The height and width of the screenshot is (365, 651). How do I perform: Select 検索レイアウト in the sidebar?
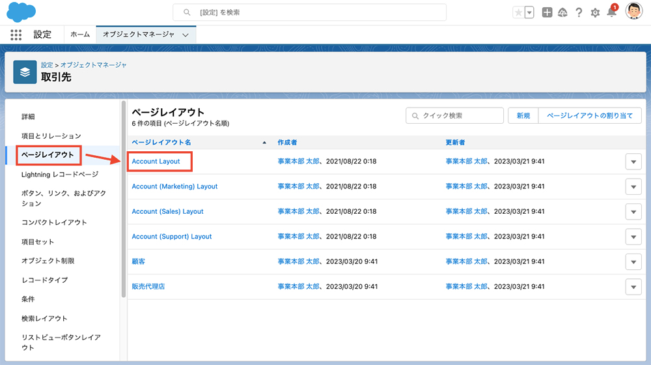point(44,319)
